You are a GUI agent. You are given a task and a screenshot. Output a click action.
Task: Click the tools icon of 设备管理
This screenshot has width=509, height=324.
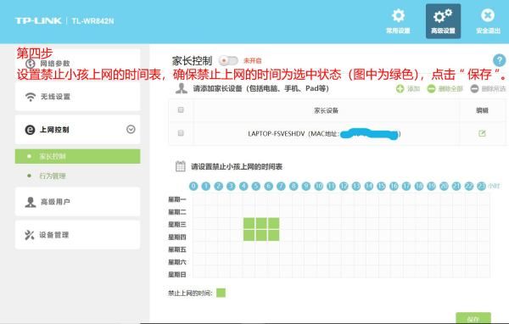tap(30, 235)
